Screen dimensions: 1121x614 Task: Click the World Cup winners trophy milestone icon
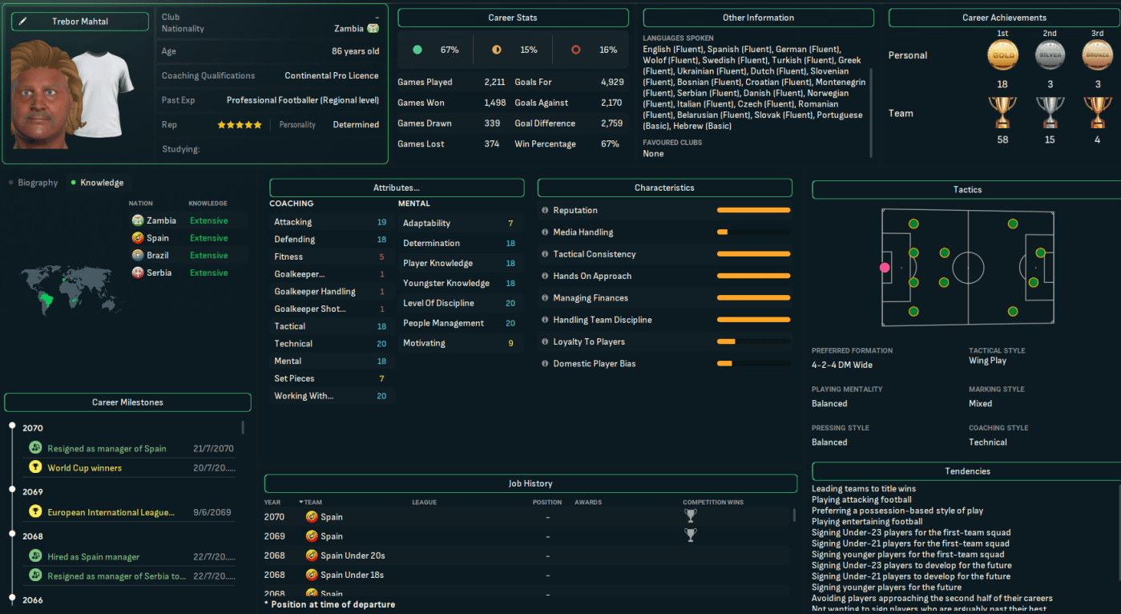[x=35, y=467]
